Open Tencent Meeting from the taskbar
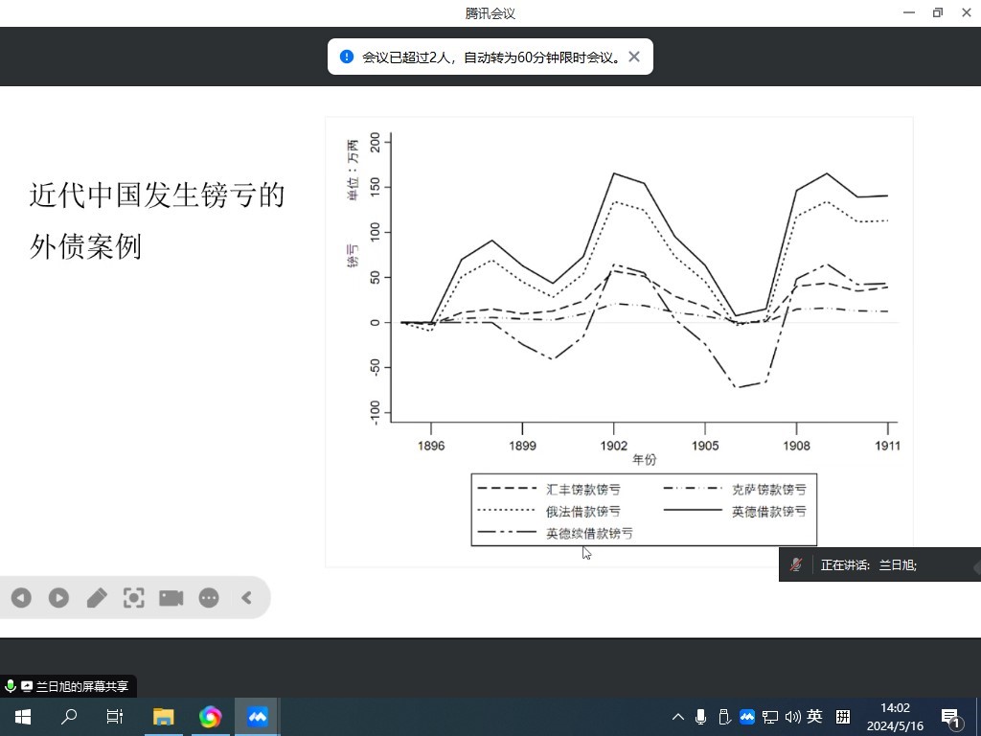Image resolution: width=981 pixels, height=736 pixels. [x=258, y=717]
